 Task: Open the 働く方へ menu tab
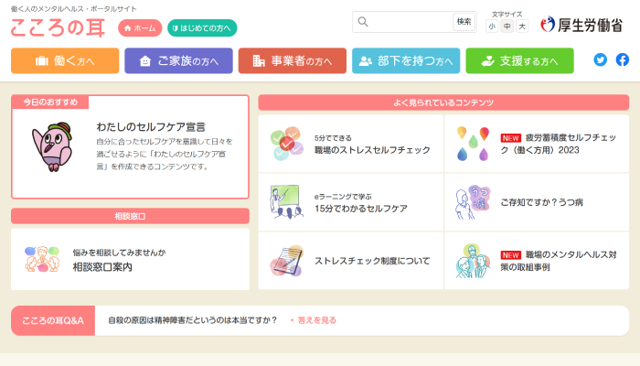click(x=65, y=61)
